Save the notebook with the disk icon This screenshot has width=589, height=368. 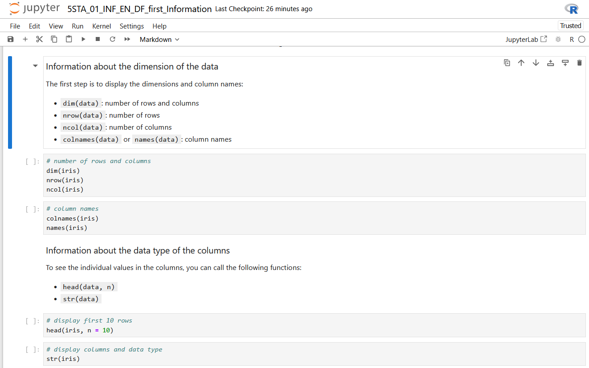pyautogui.click(x=11, y=39)
